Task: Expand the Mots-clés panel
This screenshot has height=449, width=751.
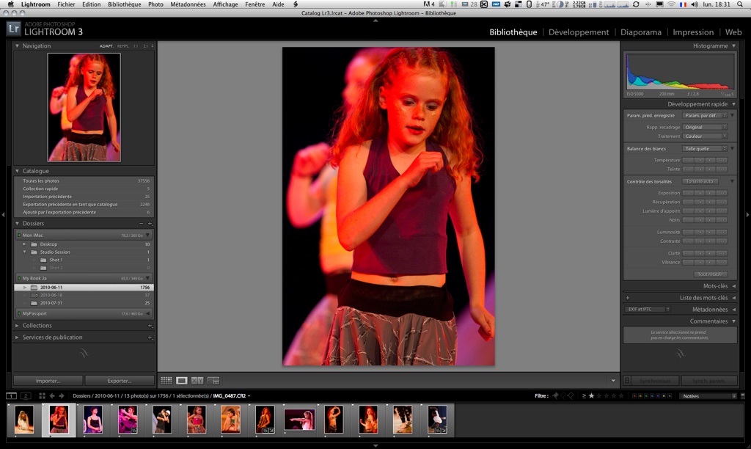Action: coord(733,286)
